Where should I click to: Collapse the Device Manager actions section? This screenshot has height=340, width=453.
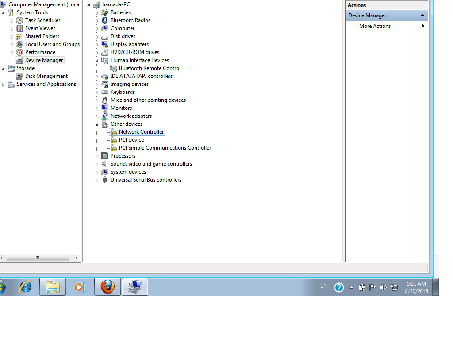point(422,15)
